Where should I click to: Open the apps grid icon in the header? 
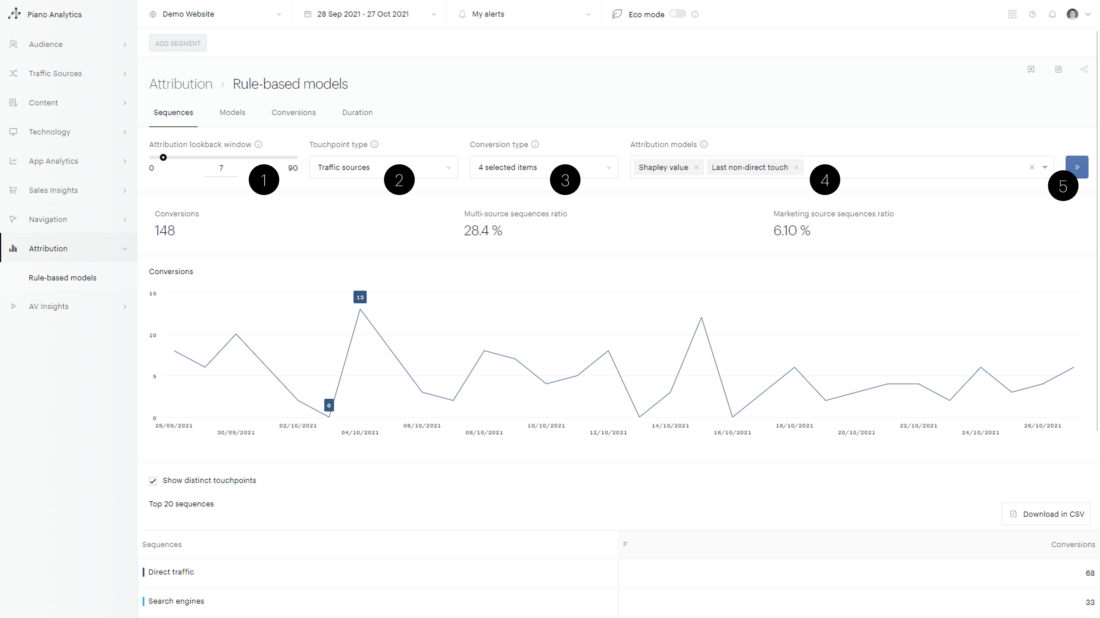pyautogui.click(x=1012, y=14)
